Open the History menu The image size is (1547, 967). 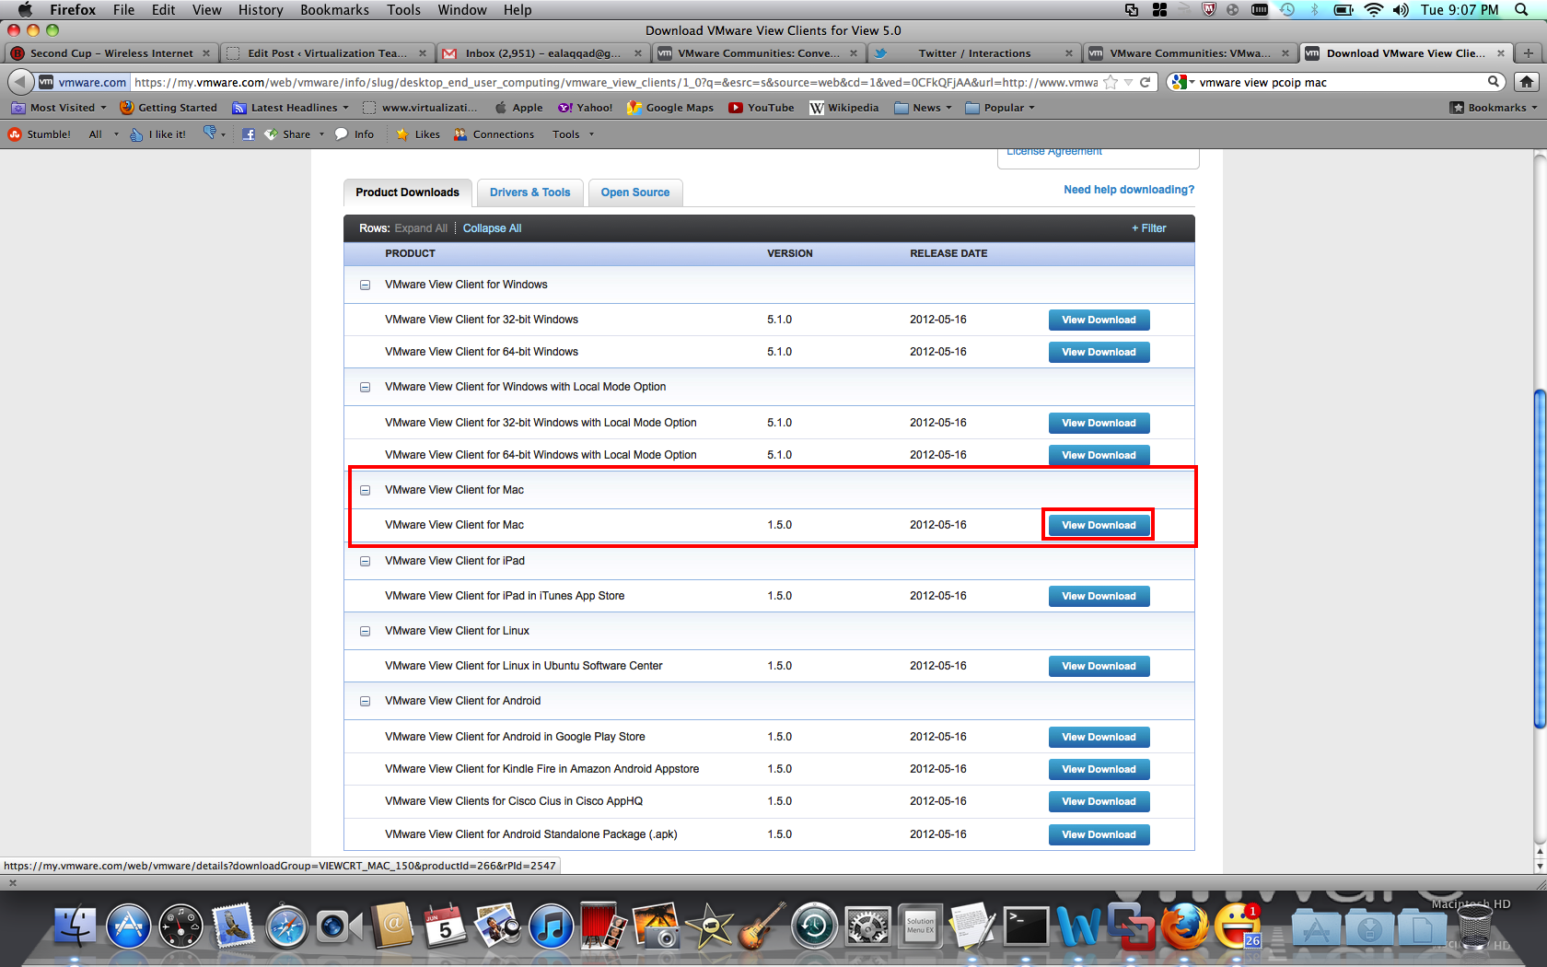261,10
